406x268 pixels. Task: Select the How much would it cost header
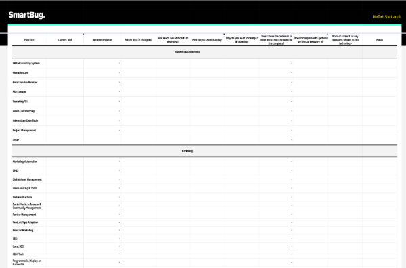coord(173,40)
